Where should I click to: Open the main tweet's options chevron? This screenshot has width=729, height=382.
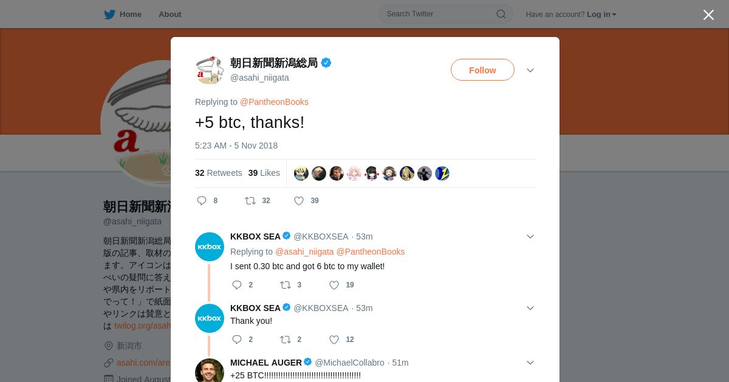[x=530, y=70]
